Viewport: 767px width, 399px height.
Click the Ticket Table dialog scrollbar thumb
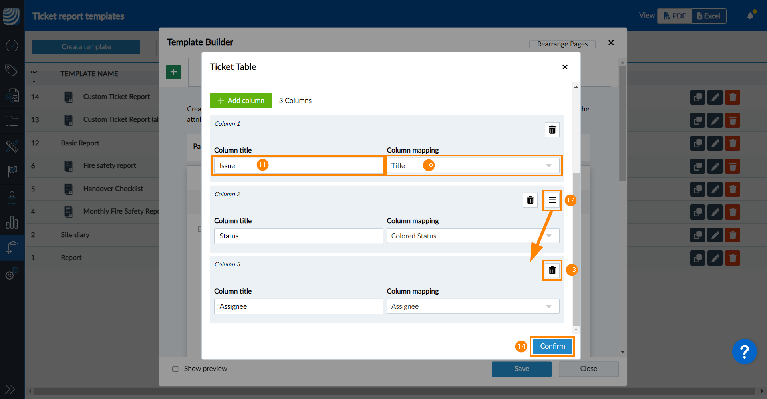576,248
